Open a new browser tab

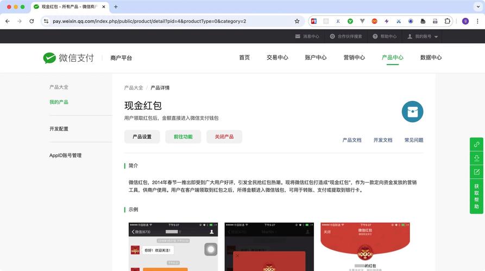pos(116,7)
